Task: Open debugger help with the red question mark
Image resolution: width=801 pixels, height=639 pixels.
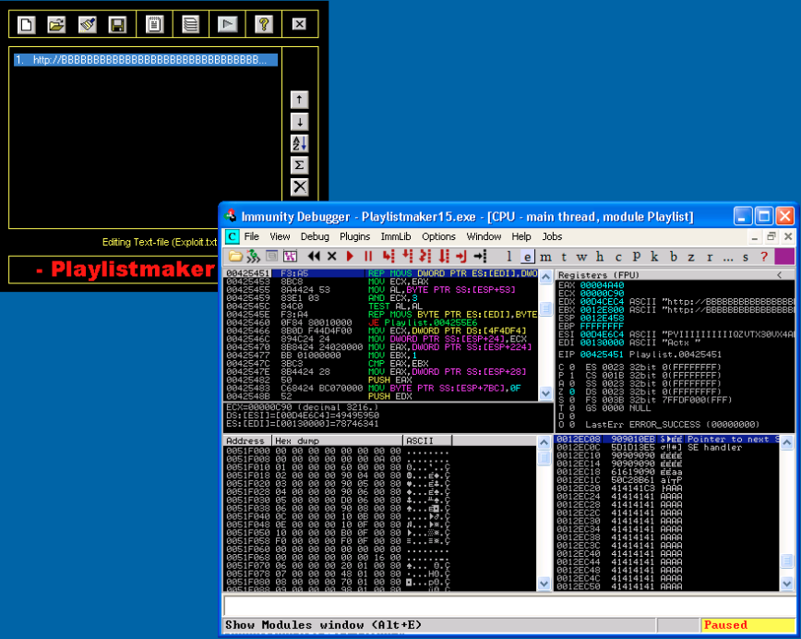Action: (x=764, y=257)
